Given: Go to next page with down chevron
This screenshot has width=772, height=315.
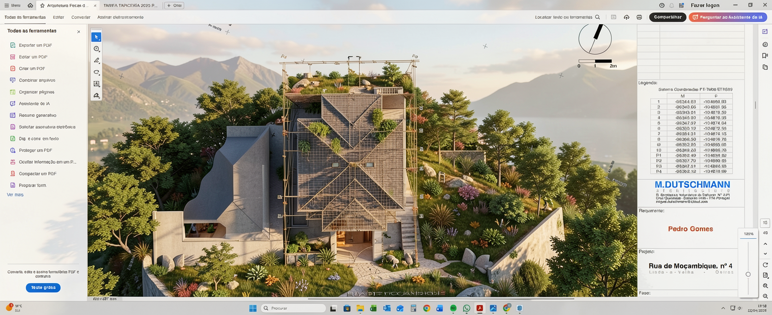Looking at the screenshot, I should pos(765,254).
